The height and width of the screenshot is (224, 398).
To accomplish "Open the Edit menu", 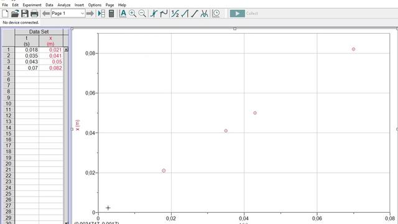I will coord(15,5).
